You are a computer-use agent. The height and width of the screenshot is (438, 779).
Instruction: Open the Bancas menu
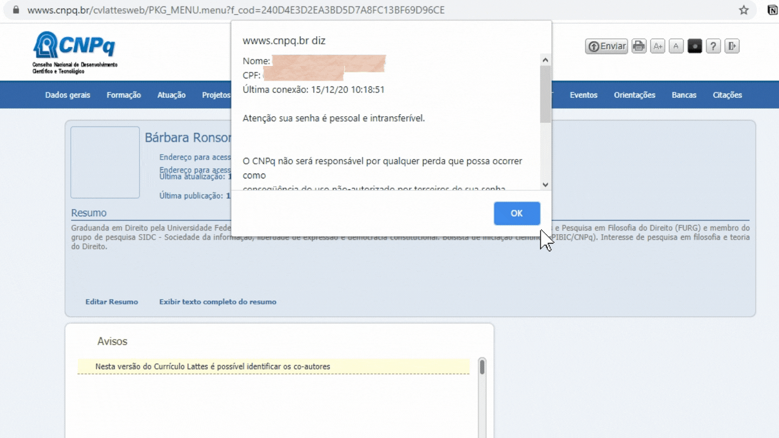(684, 95)
